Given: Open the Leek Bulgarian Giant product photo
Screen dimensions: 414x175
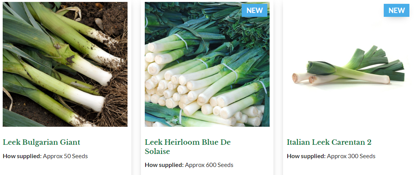Looking at the screenshot, I should [65, 64].
